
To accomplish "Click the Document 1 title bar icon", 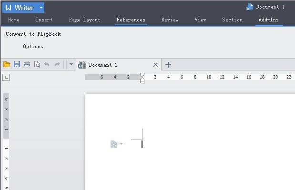I will [x=249, y=7].
